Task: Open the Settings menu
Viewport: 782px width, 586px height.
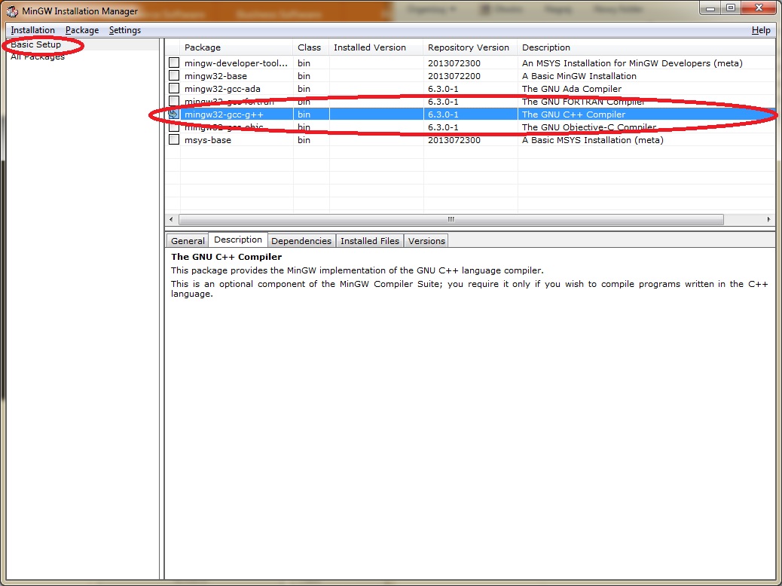Action: [x=124, y=30]
